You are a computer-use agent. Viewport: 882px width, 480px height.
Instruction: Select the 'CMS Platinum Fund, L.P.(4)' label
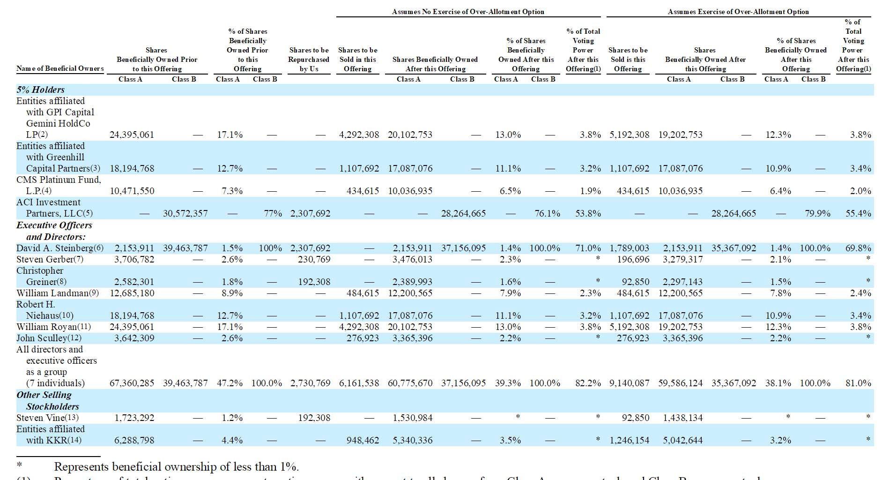[x=59, y=185]
